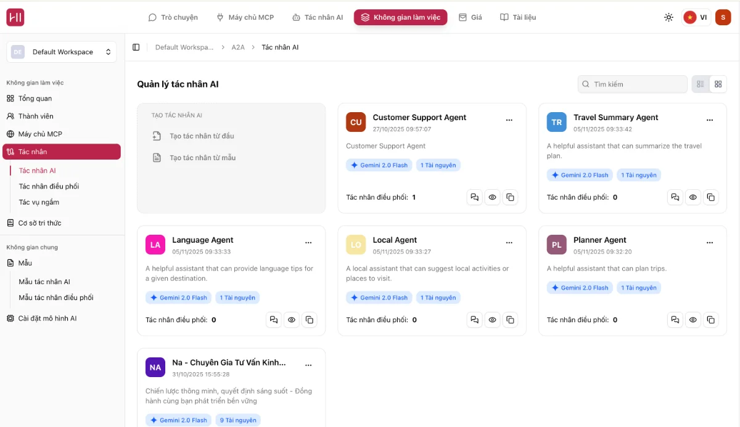The width and height of the screenshot is (740, 427).
Task: Click the duplicate icon on Language Agent card
Action: (310, 320)
